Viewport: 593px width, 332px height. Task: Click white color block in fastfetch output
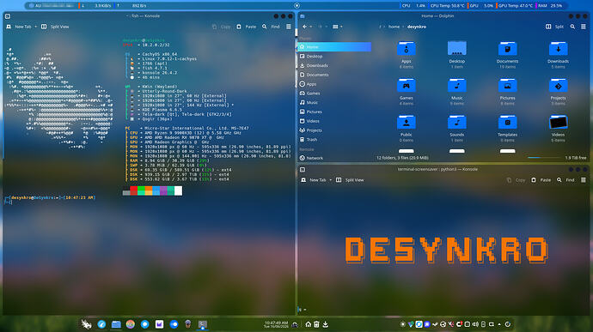(x=178, y=190)
